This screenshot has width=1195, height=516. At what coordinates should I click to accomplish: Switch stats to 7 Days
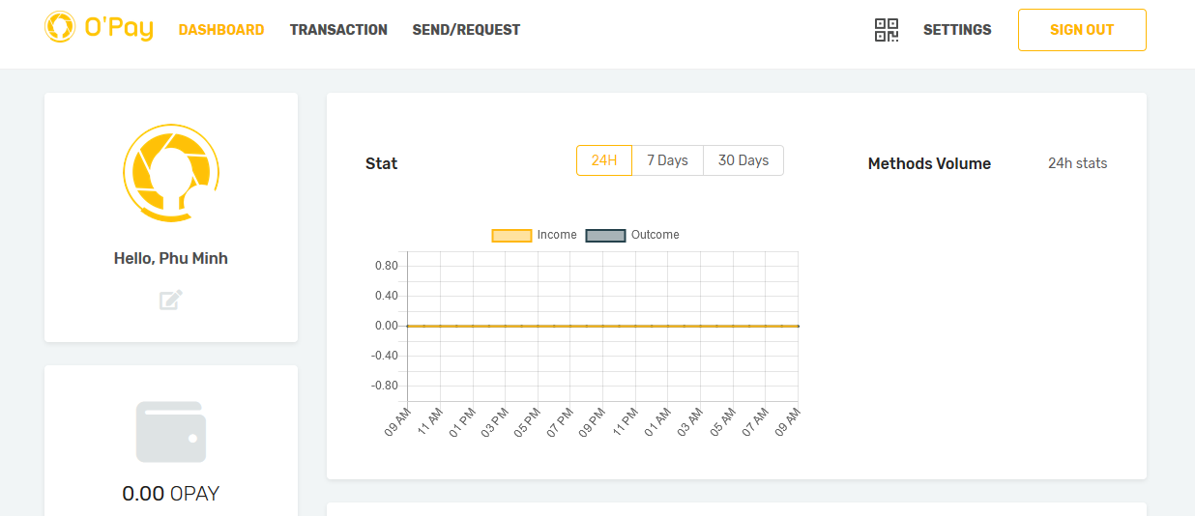point(667,160)
